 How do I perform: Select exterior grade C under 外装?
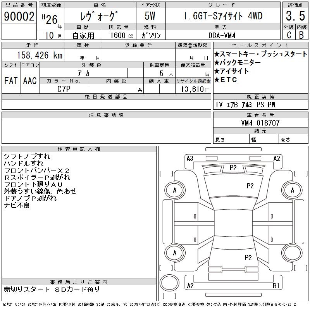point(289,35)
